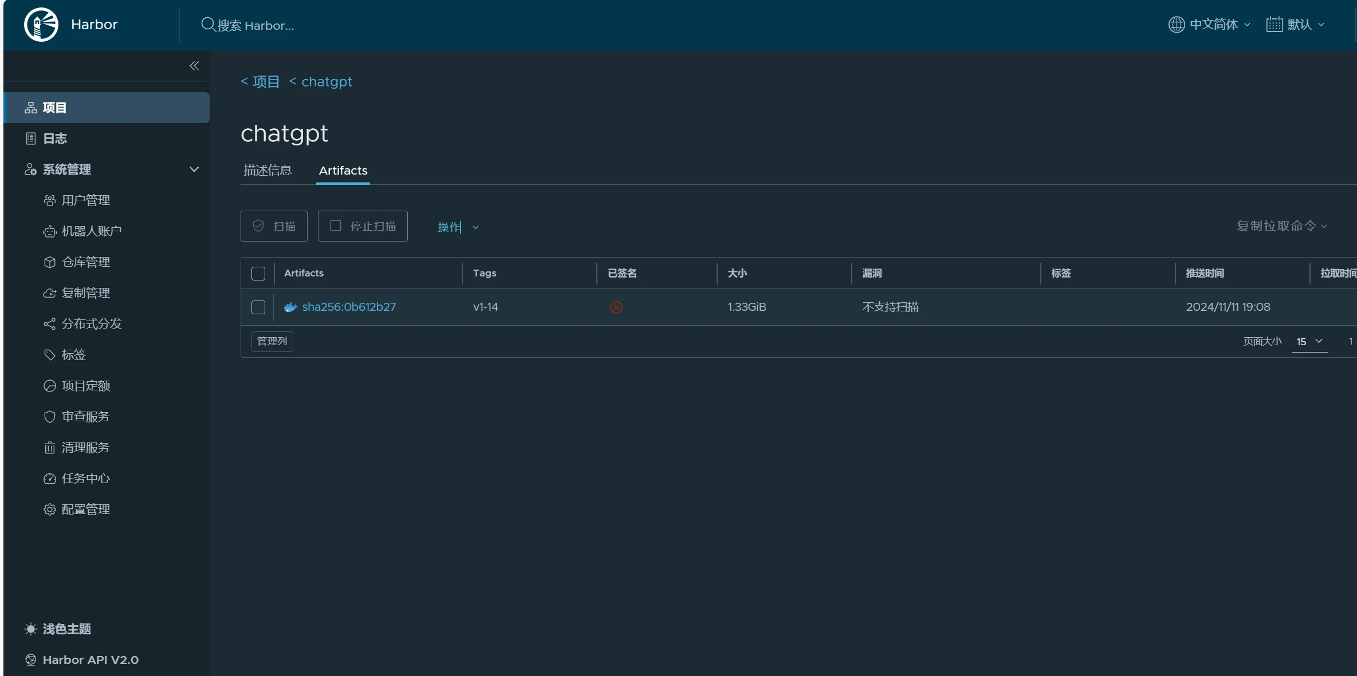Collapse sidebar with double-chevron icon
The width and height of the screenshot is (1357, 676).
tap(194, 66)
